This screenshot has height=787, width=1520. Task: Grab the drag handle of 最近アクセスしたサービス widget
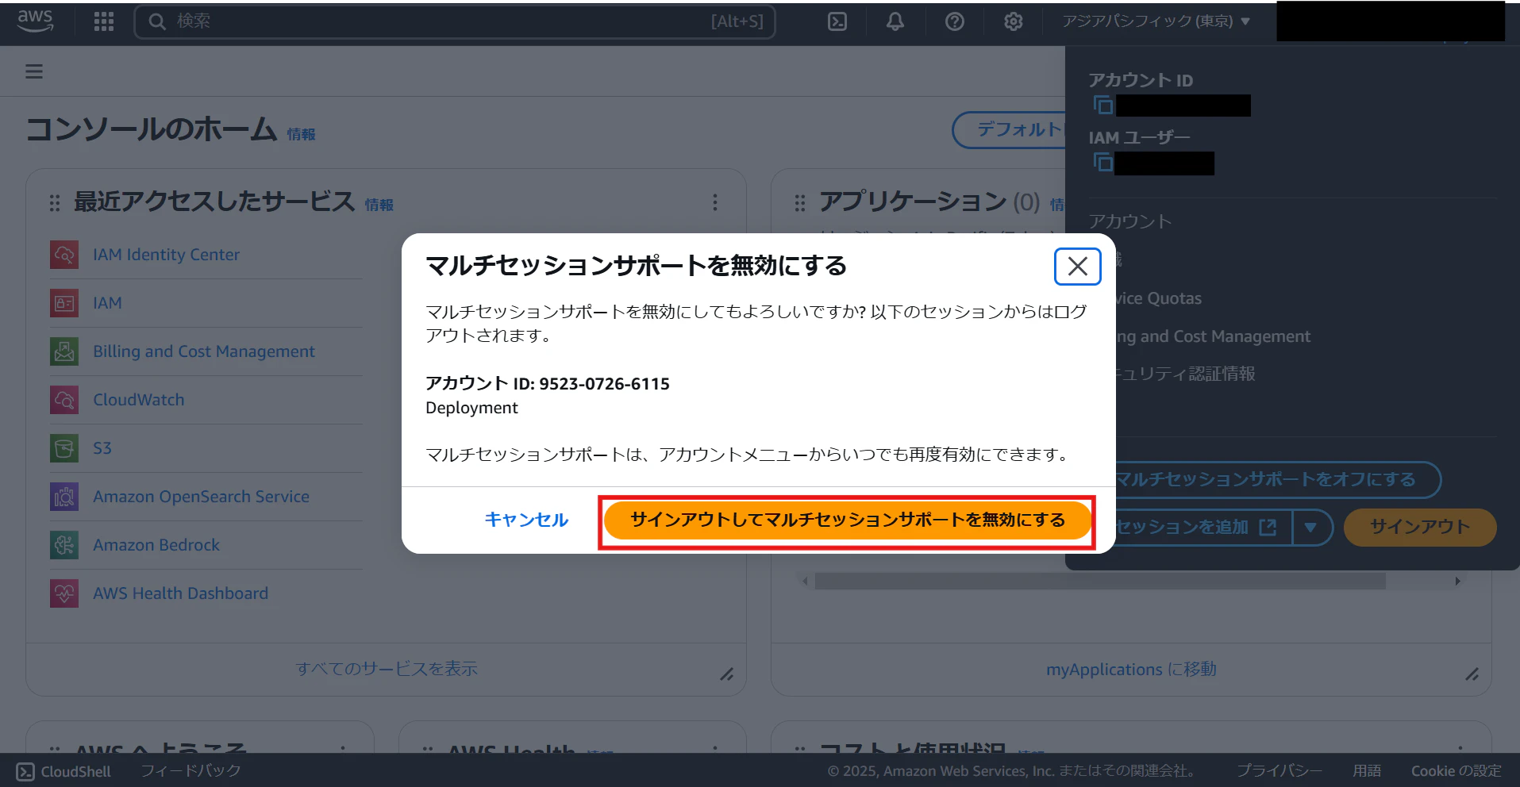55,203
